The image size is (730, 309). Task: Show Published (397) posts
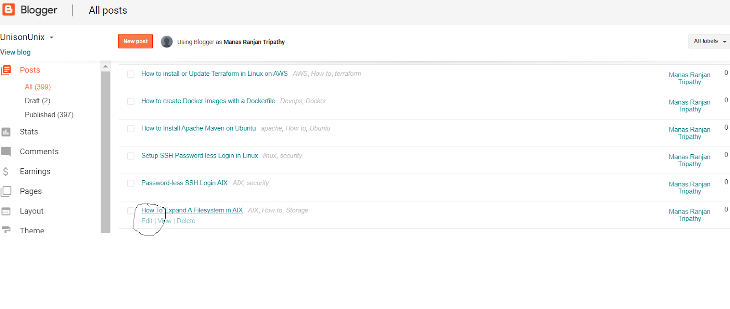pyautogui.click(x=49, y=115)
